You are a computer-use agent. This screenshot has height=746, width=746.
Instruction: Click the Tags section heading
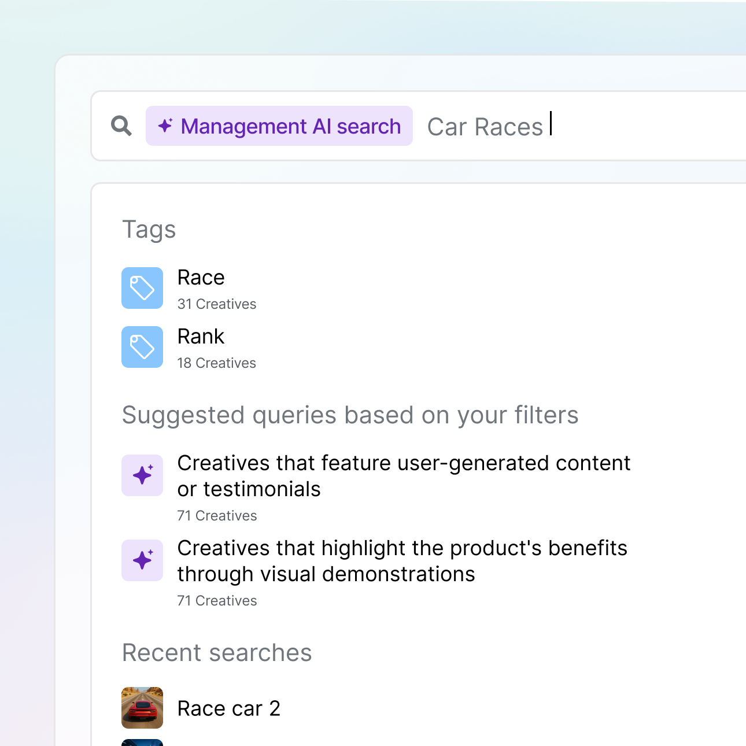149,230
